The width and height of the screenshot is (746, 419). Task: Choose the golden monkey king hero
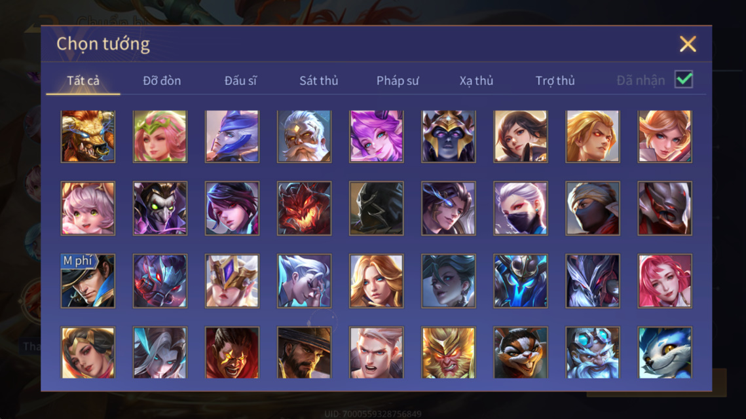pos(448,352)
